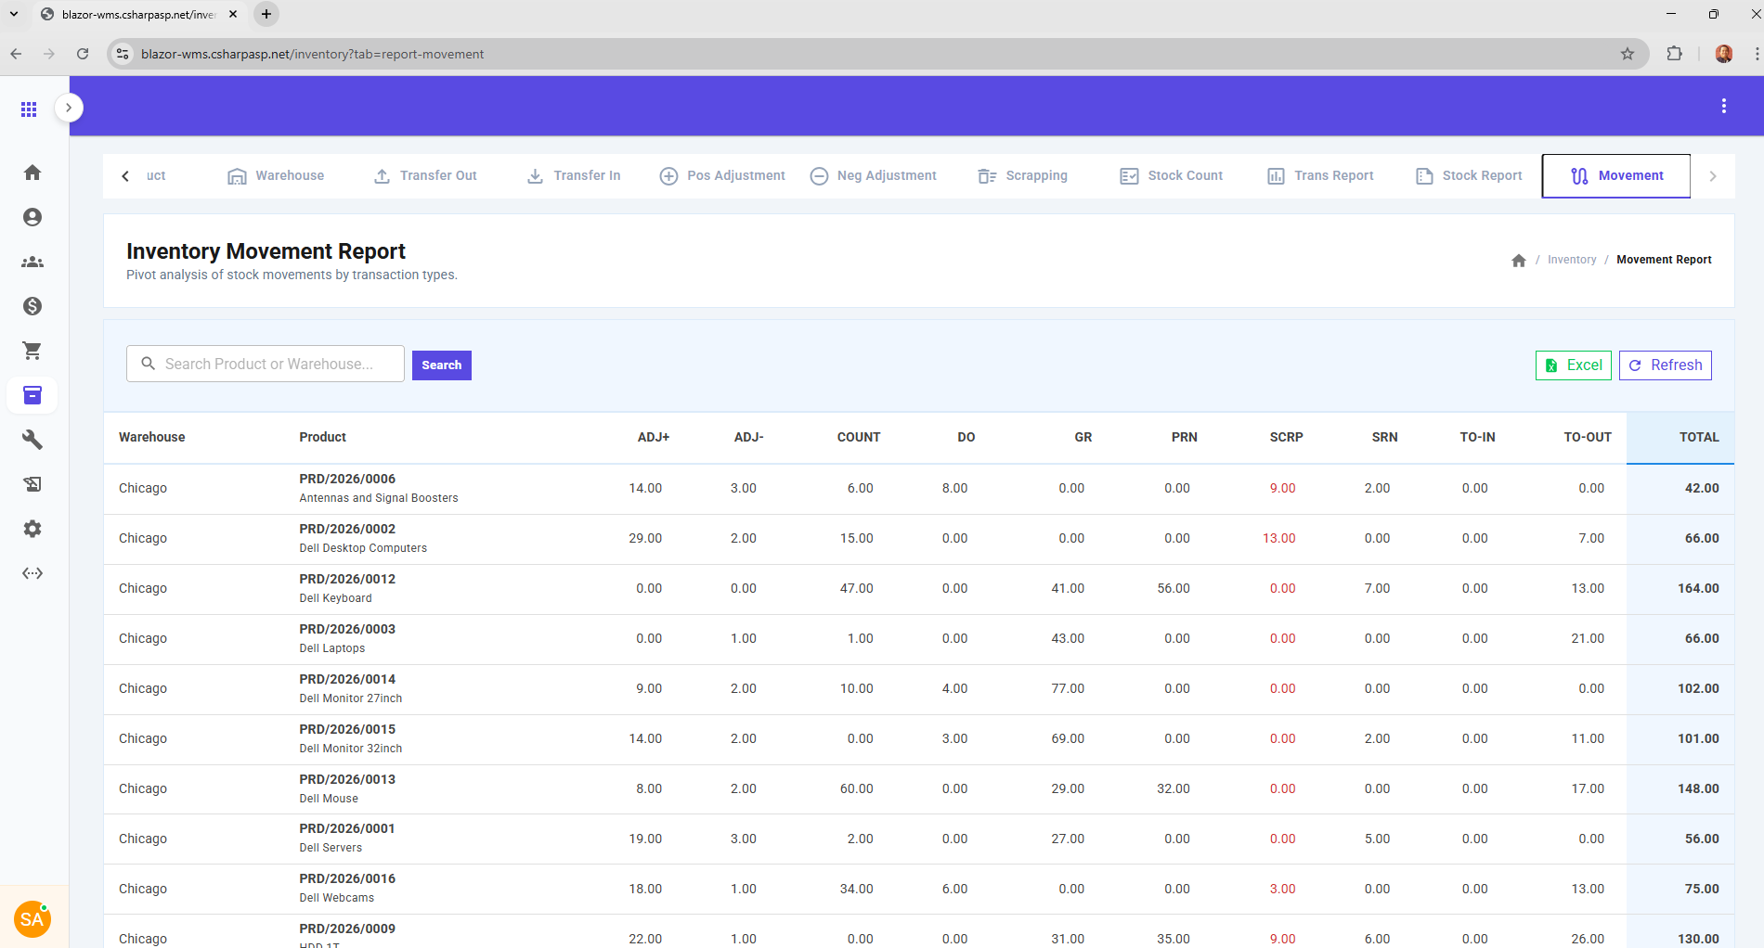Open the three-dot menu in header
The height and width of the screenshot is (948, 1764).
coord(1723,107)
